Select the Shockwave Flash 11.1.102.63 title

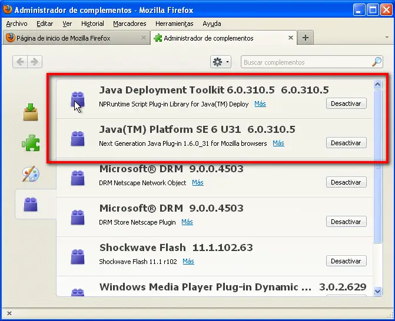[176, 248]
